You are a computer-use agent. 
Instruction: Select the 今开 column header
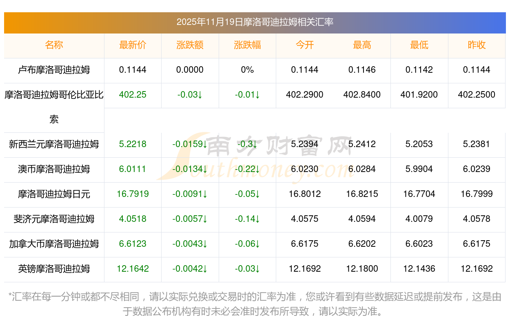304,45
